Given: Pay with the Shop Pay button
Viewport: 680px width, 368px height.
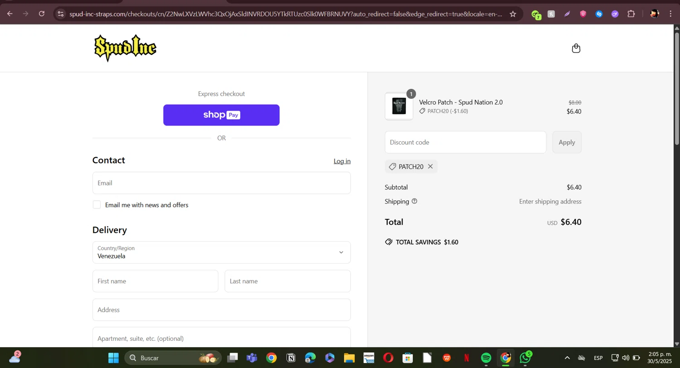Looking at the screenshot, I should tap(221, 115).
